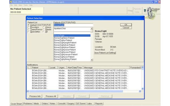This screenshot has width=170, height=106.
Task: Switch to the Surgery tab
Action: point(71,103)
